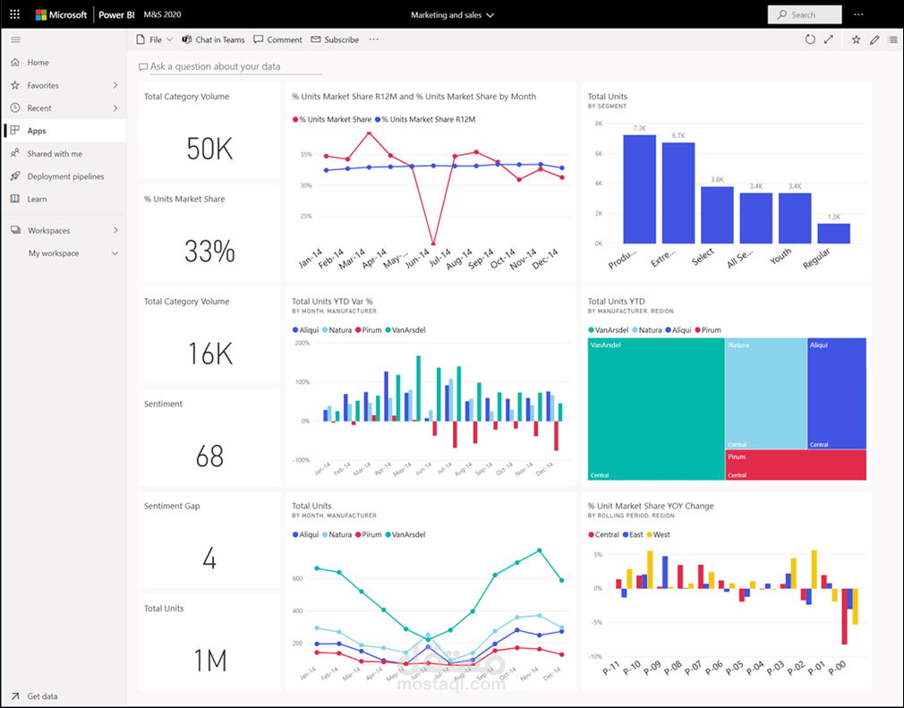This screenshot has height=708, width=904.
Task: Open the Microsoft app launcher waffle
Action: pos(14,14)
